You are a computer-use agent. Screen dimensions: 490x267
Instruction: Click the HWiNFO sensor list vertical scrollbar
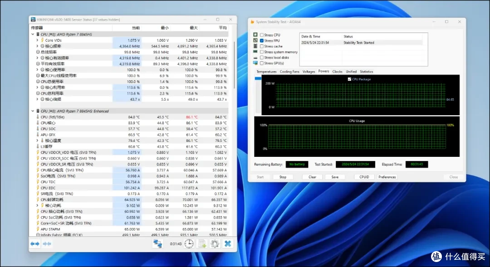coord(235,66)
